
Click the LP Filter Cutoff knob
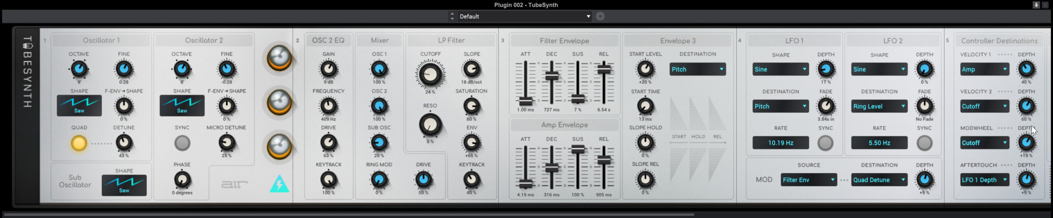(x=430, y=74)
